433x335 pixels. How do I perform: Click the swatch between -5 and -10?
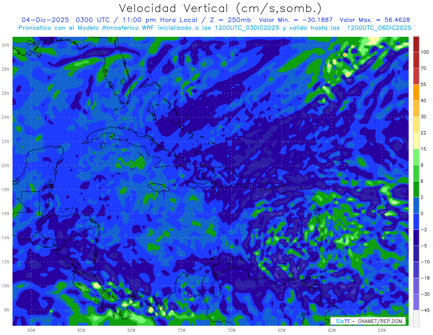[x=416, y=253]
